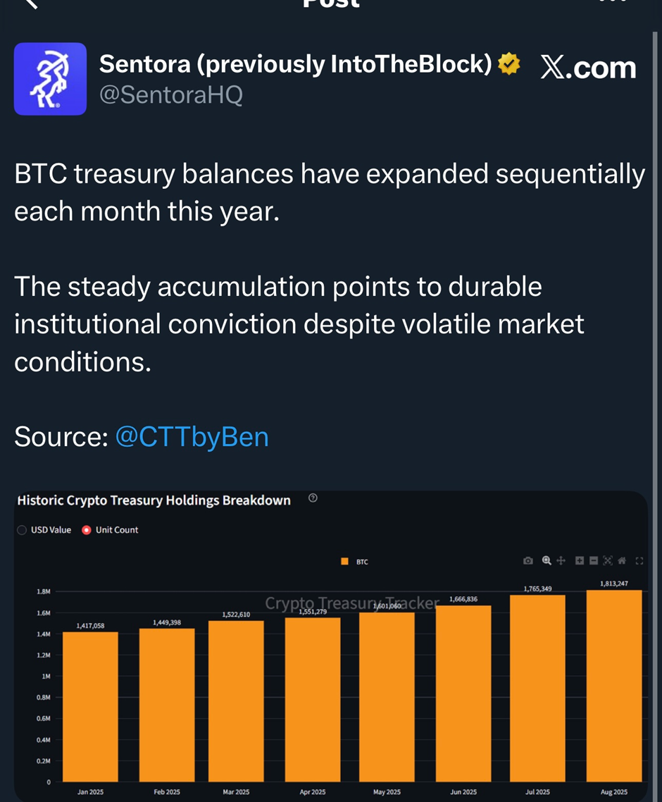Open the @CTTbyBen mention link
The width and height of the screenshot is (662, 802).
[x=192, y=437]
